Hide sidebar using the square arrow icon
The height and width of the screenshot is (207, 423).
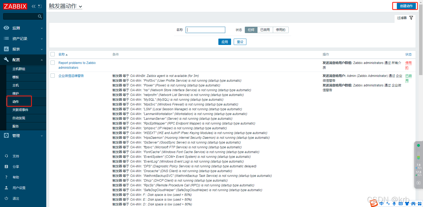[x=40, y=6]
